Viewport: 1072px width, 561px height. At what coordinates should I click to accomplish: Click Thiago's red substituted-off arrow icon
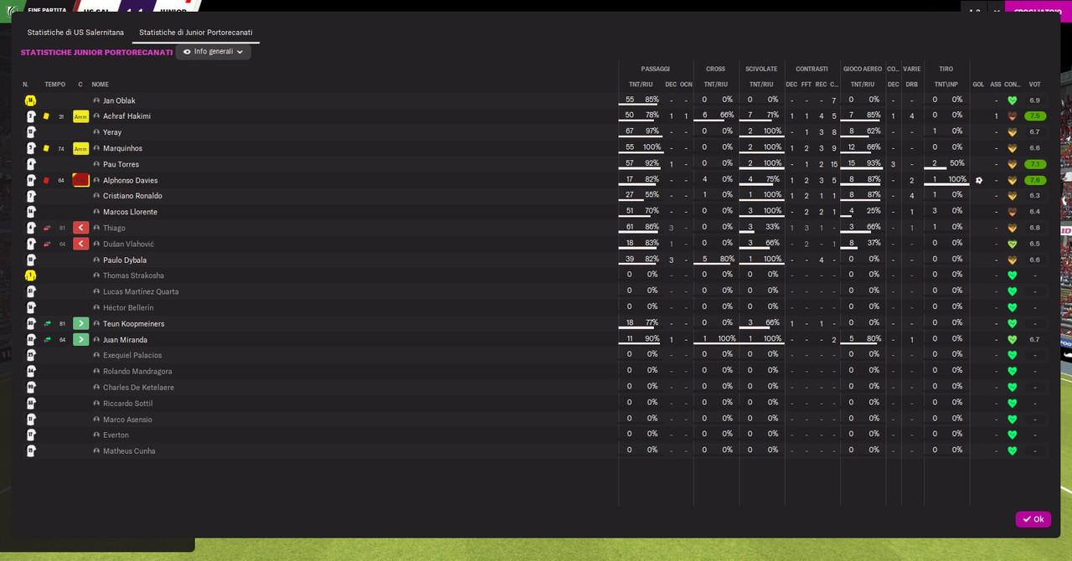click(x=80, y=228)
